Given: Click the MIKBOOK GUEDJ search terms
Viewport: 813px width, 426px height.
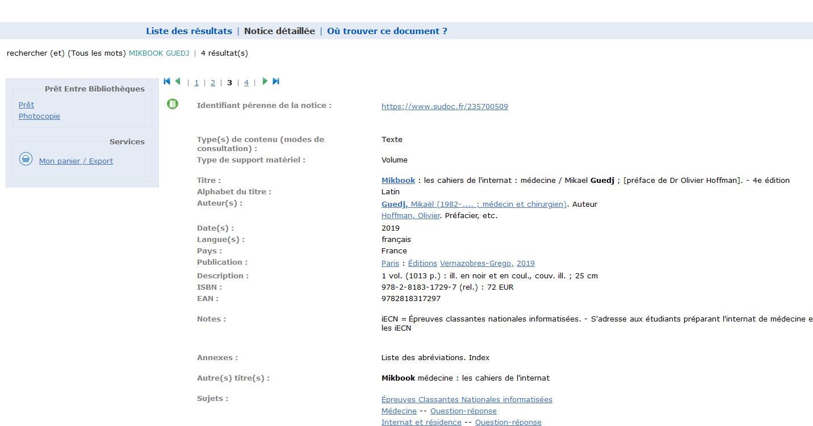Looking at the screenshot, I should pos(159,53).
